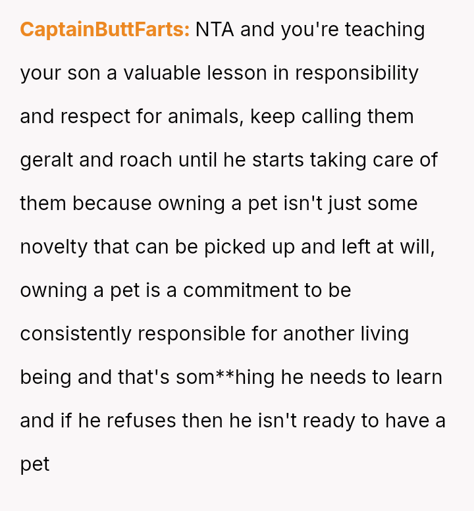Screen dimensions: 474x511
Task: Click the word 'learn'
Action: click(x=418, y=377)
